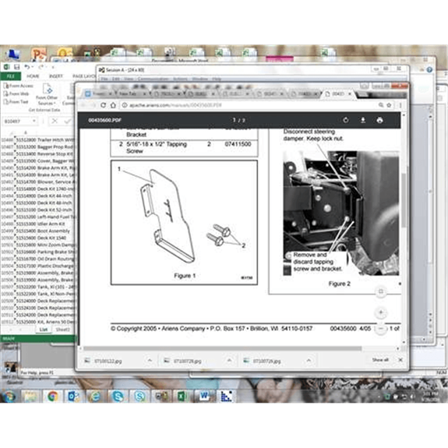Fit PDF to page button

click(380, 291)
